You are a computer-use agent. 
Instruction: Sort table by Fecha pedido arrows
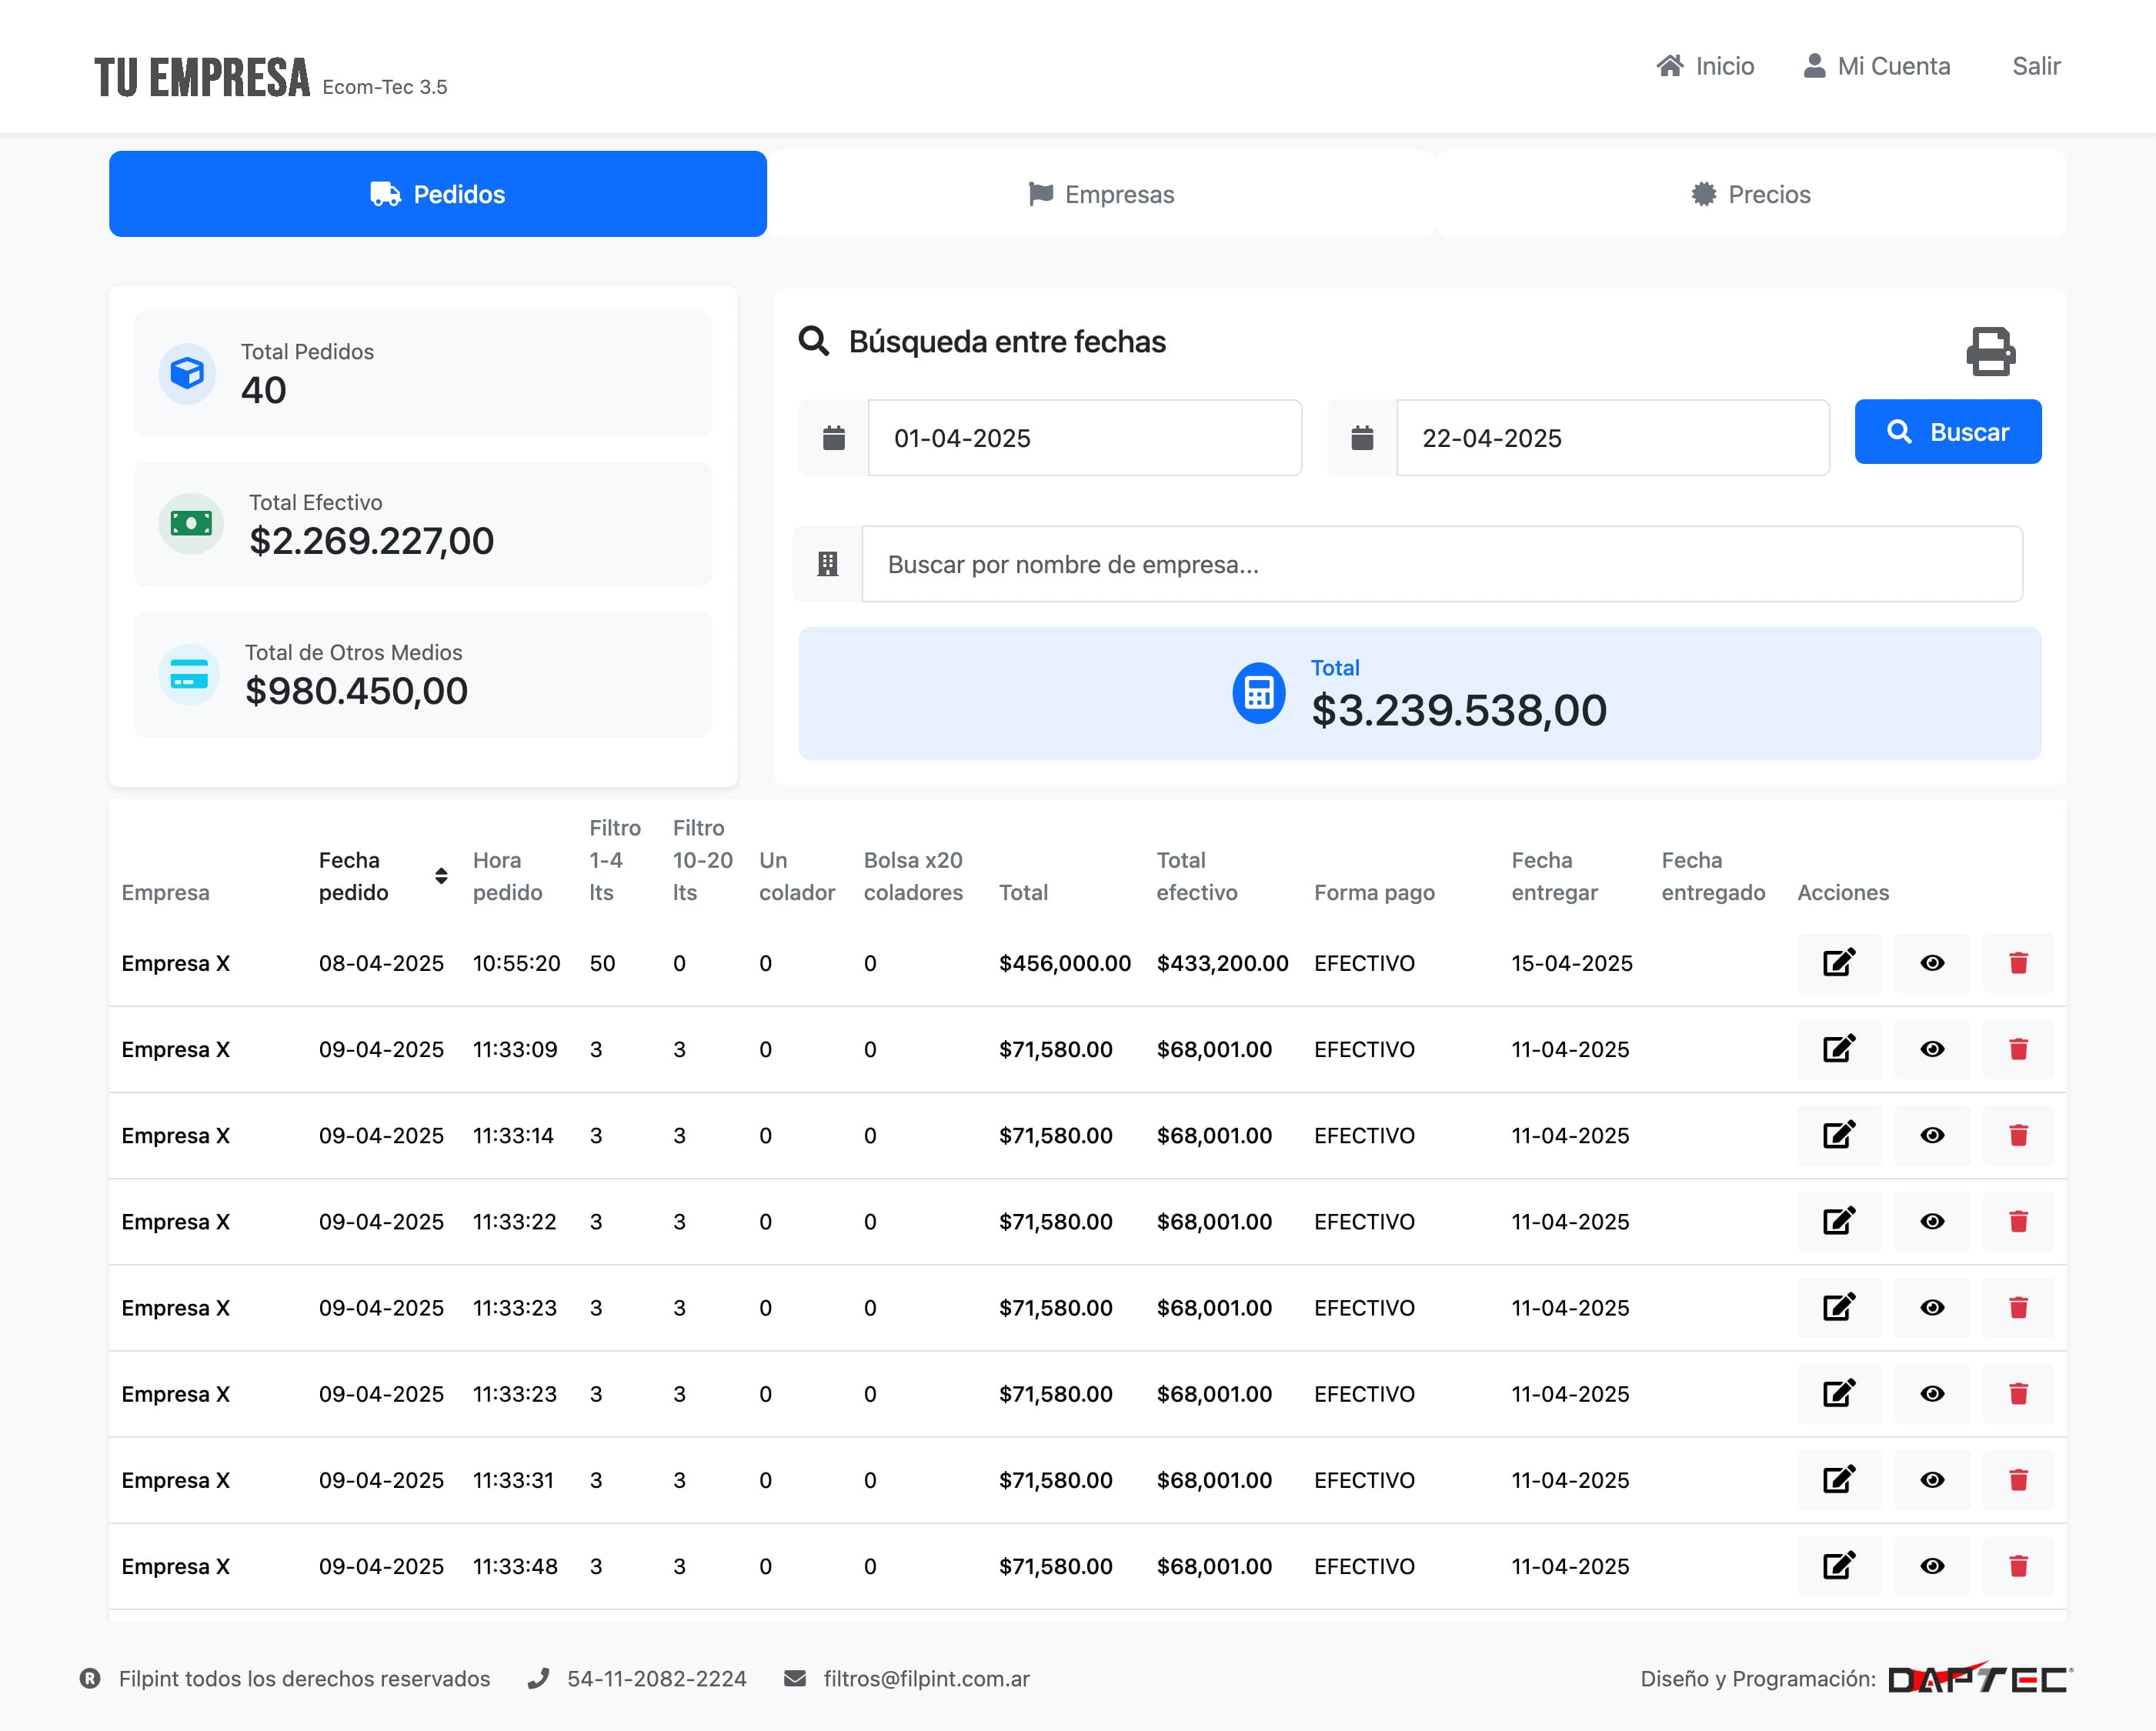pos(441,876)
